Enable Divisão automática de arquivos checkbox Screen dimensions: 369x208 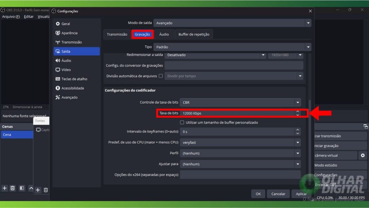click(161, 76)
